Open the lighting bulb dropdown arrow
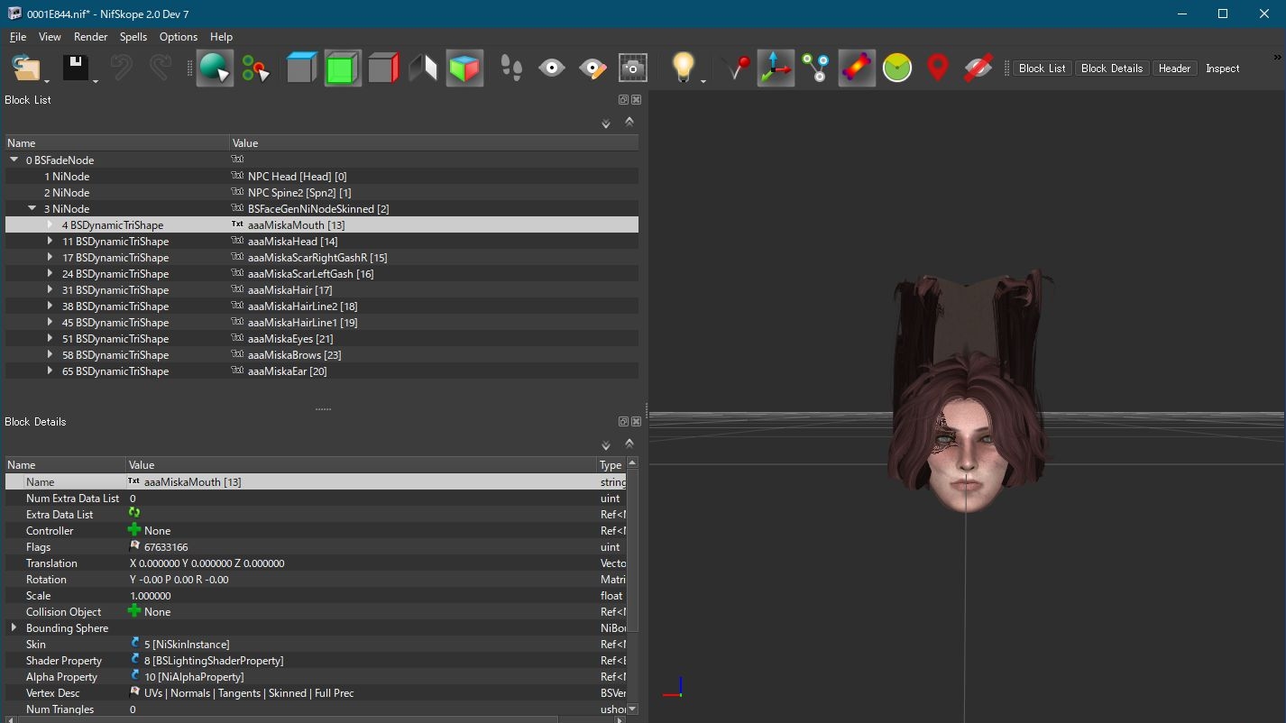Viewport: 1286px width, 723px height. tap(703, 81)
